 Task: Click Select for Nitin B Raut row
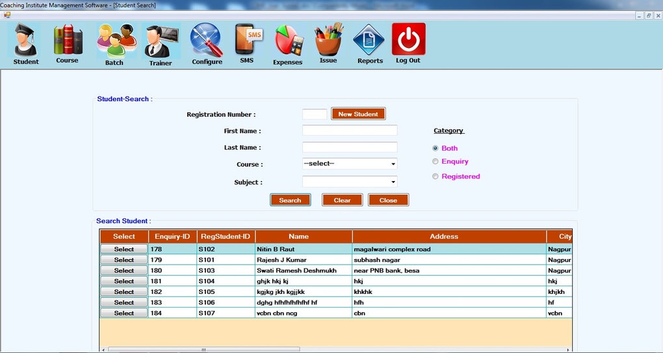[x=124, y=249]
